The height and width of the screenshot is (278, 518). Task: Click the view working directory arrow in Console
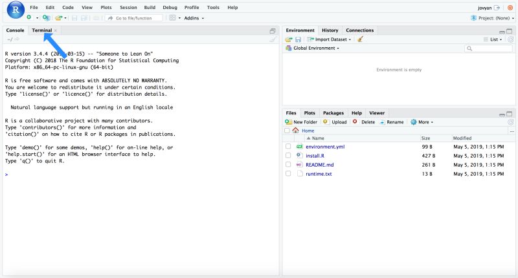coord(17,39)
